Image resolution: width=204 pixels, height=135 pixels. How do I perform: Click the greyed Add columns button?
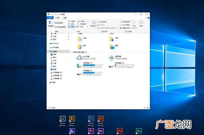click(x=101, y=25)
